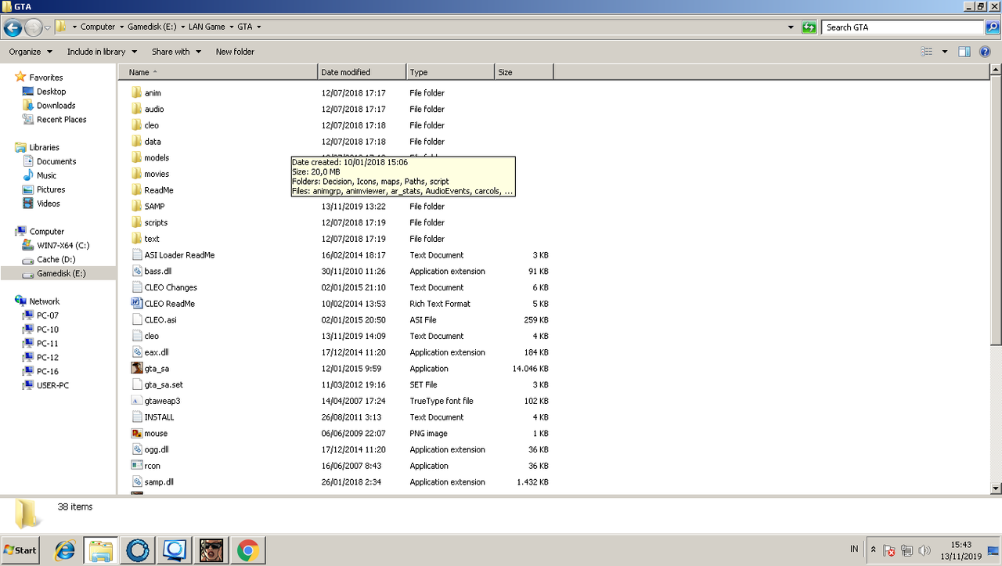1002x566 pixels.
Task: Open Music library in sidebar
Action: pyautogui.click(x=46, y=175)
